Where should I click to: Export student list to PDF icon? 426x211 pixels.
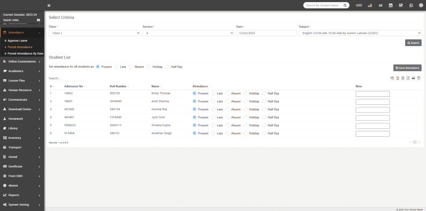(x=408, y=78)
